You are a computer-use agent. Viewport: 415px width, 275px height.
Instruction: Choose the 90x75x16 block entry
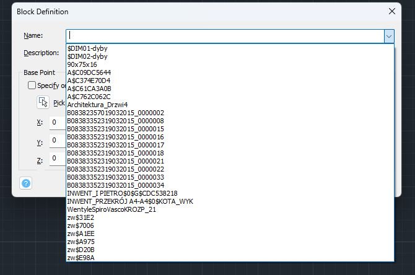pyautogui.click(x=82, y=64)
